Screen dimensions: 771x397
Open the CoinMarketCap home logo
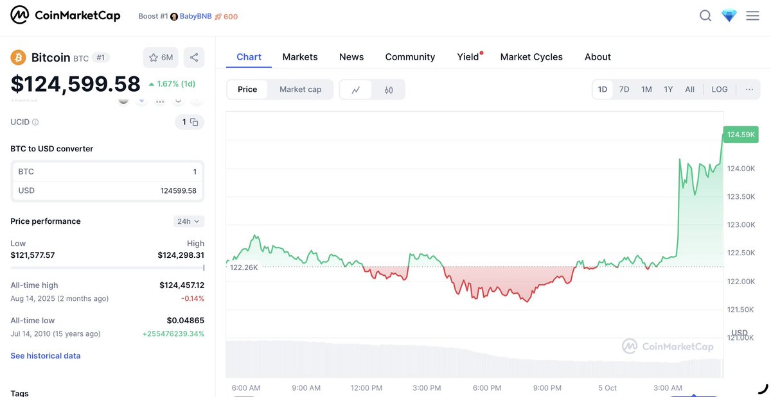click(x=66, y=15)
